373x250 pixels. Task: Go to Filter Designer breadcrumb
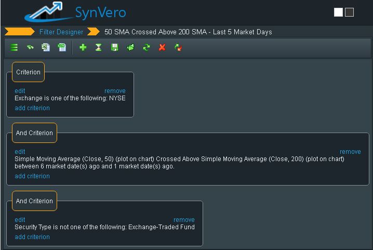pos(61,32)
